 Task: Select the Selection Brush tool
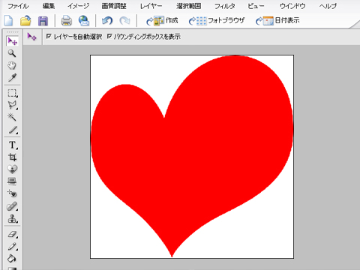13,130
